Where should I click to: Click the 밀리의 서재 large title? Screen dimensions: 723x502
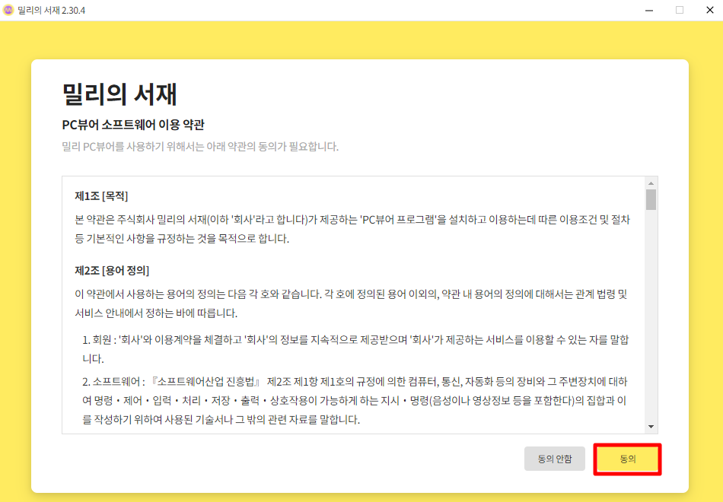point(119,94)
